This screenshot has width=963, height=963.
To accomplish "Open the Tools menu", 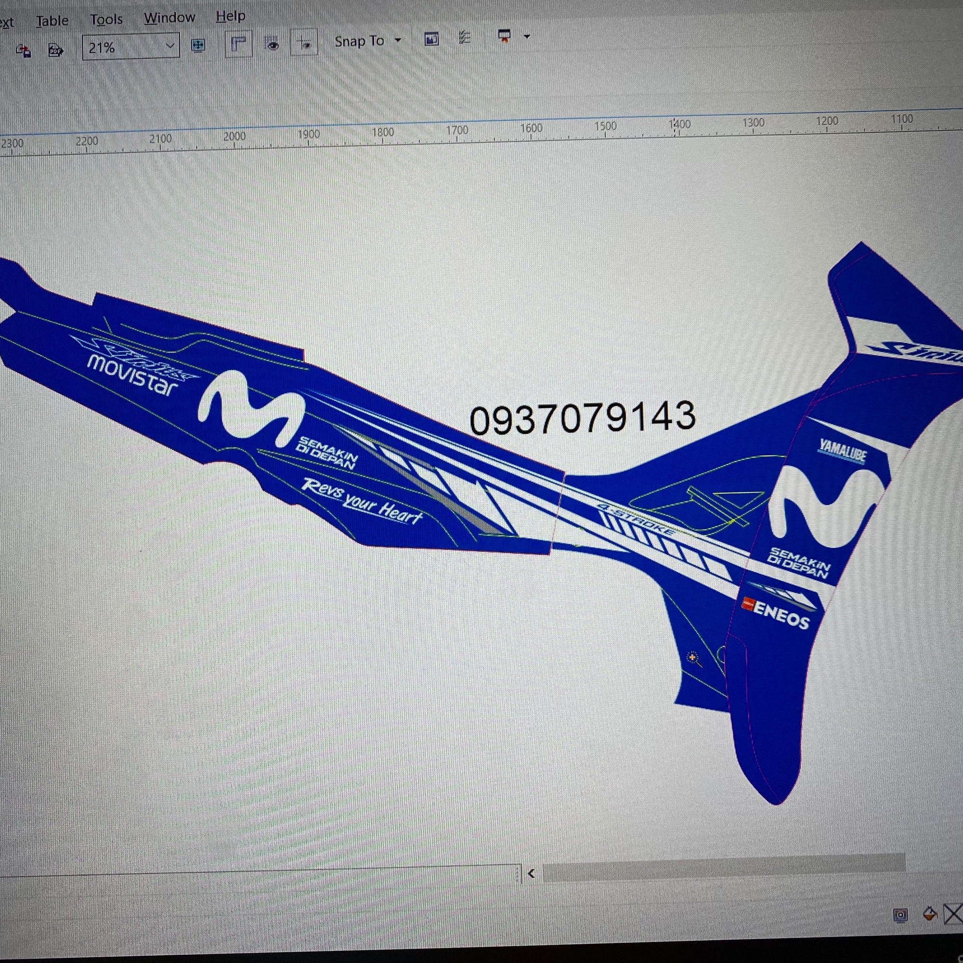I will [106, 19].
